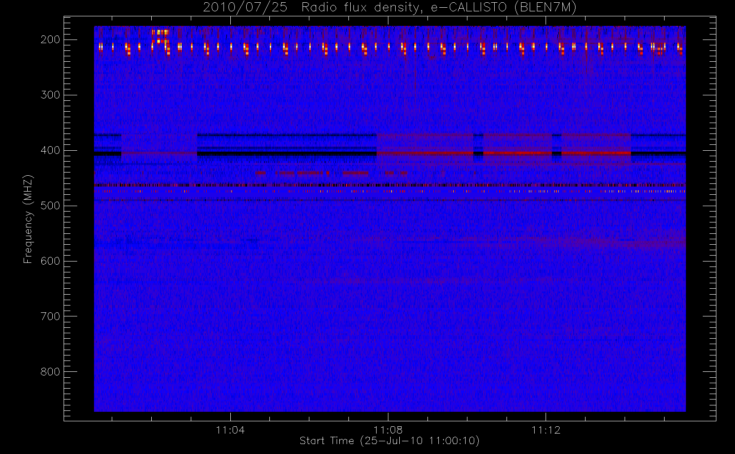Click the 'Frequency (MHZ)' axis label
735x454 pixels.
(x=28, y=219)
